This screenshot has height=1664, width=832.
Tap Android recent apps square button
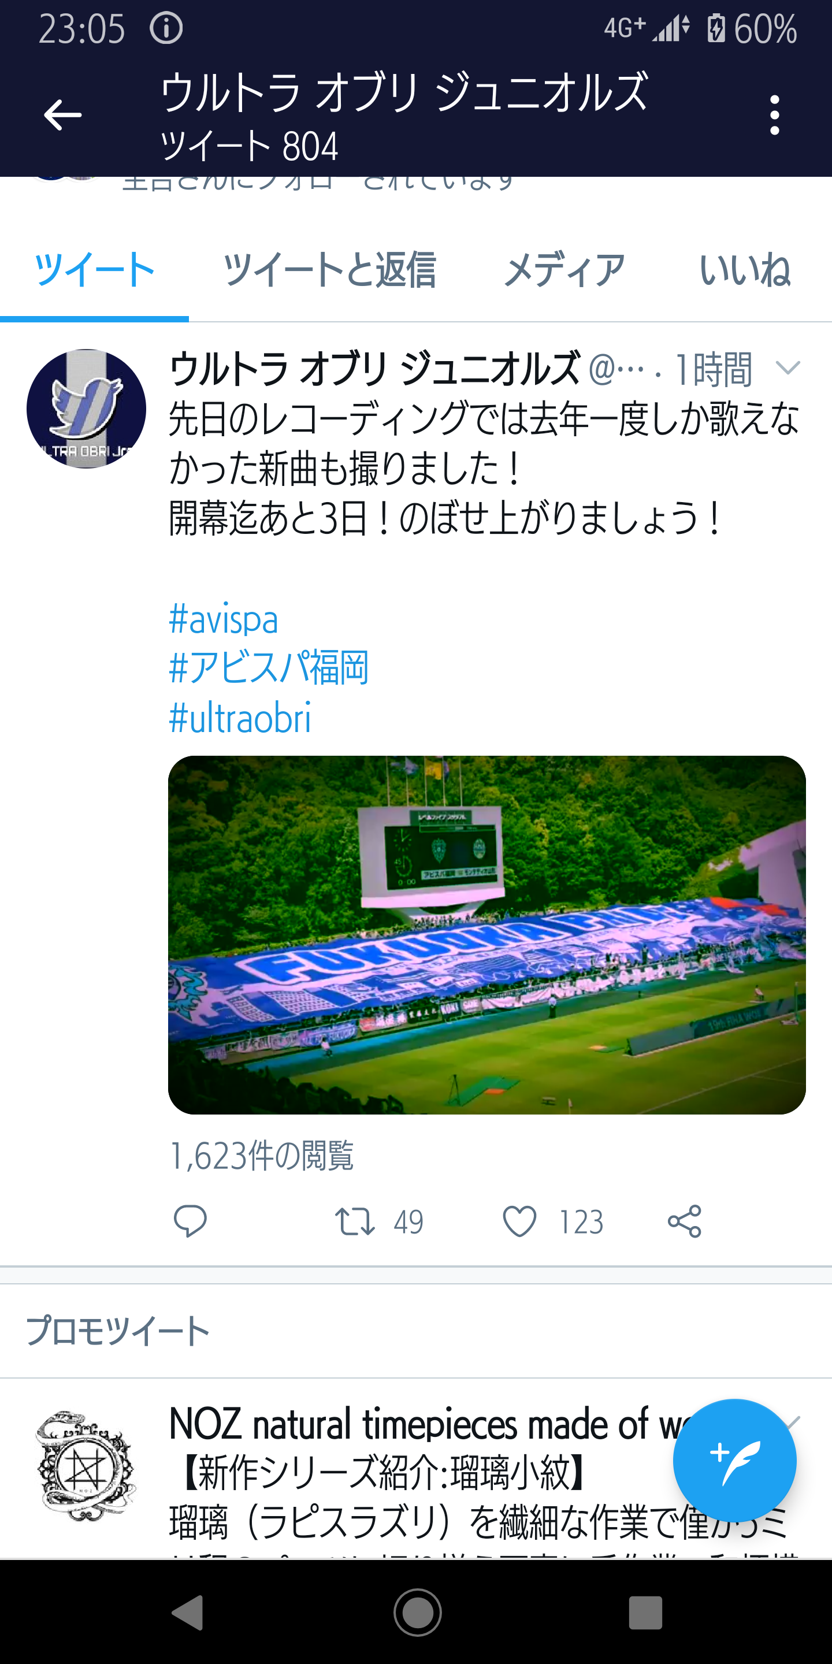click(x=645, y=1613)
